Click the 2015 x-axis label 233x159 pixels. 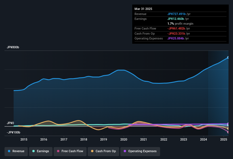(x=24, y=139)
